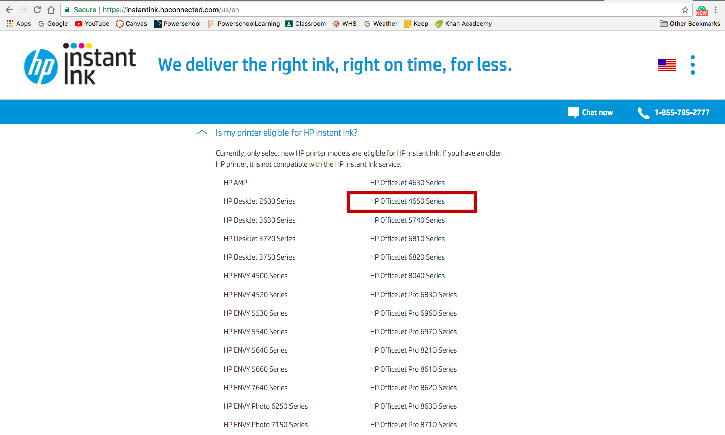
Task: Select 'HP ENVY 5530 Series' text
Action: tap(256, 313)
